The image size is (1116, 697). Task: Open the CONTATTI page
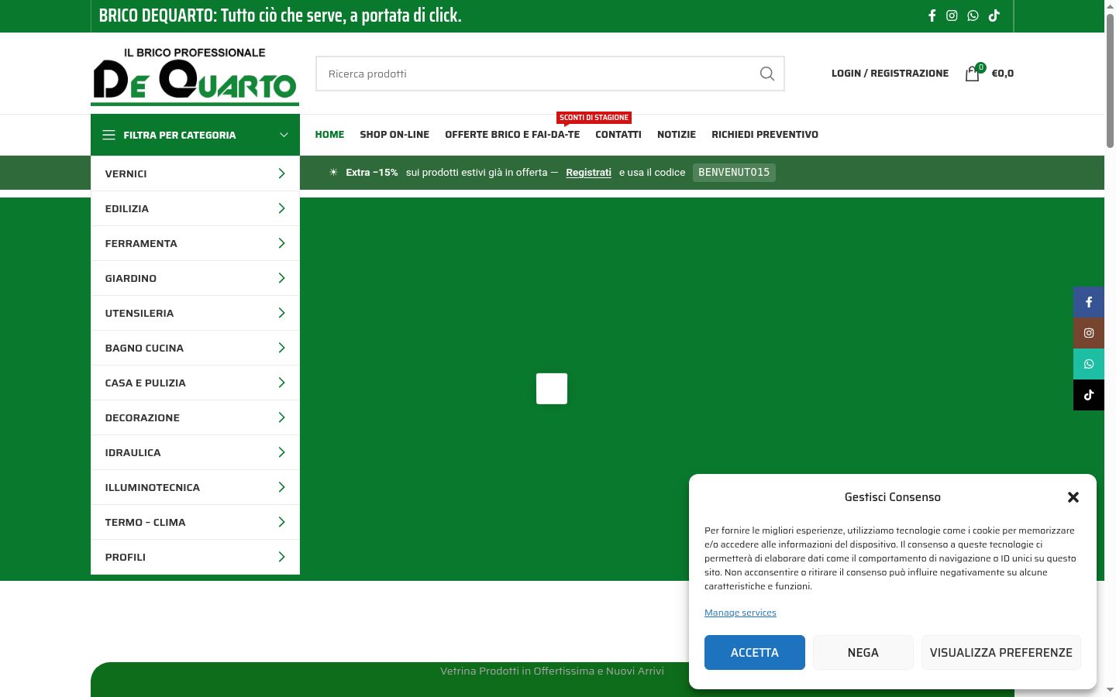(x=618, y=135)
